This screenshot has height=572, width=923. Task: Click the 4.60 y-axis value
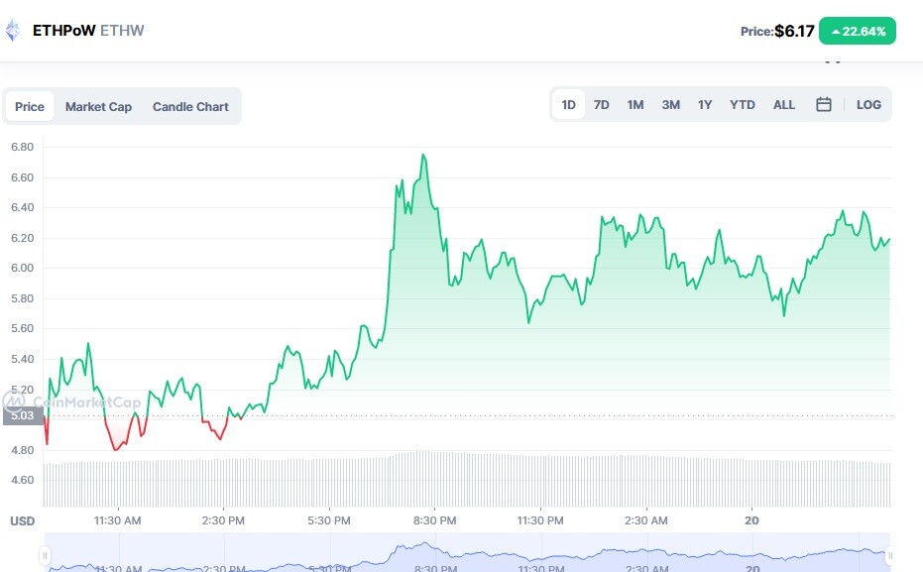[x=23, y=480]
